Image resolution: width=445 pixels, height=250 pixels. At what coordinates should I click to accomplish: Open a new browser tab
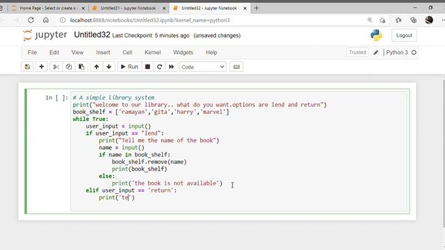(x=257, y=8)
